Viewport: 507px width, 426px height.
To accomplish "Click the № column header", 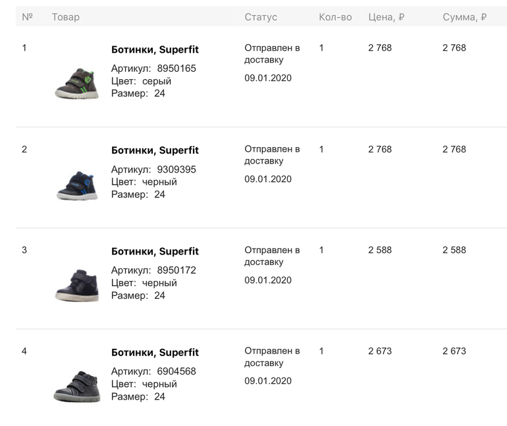I will (x=27, y=16).
